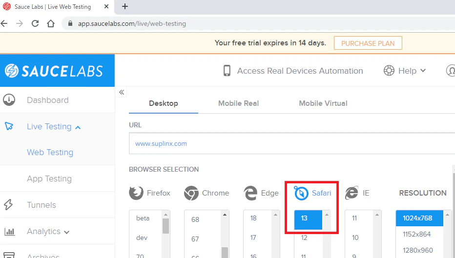Switch to the Mobile Real tab
The image size is (455, 258).
(238, 103)
